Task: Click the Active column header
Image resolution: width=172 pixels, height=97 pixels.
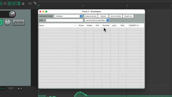Action: 81,25
